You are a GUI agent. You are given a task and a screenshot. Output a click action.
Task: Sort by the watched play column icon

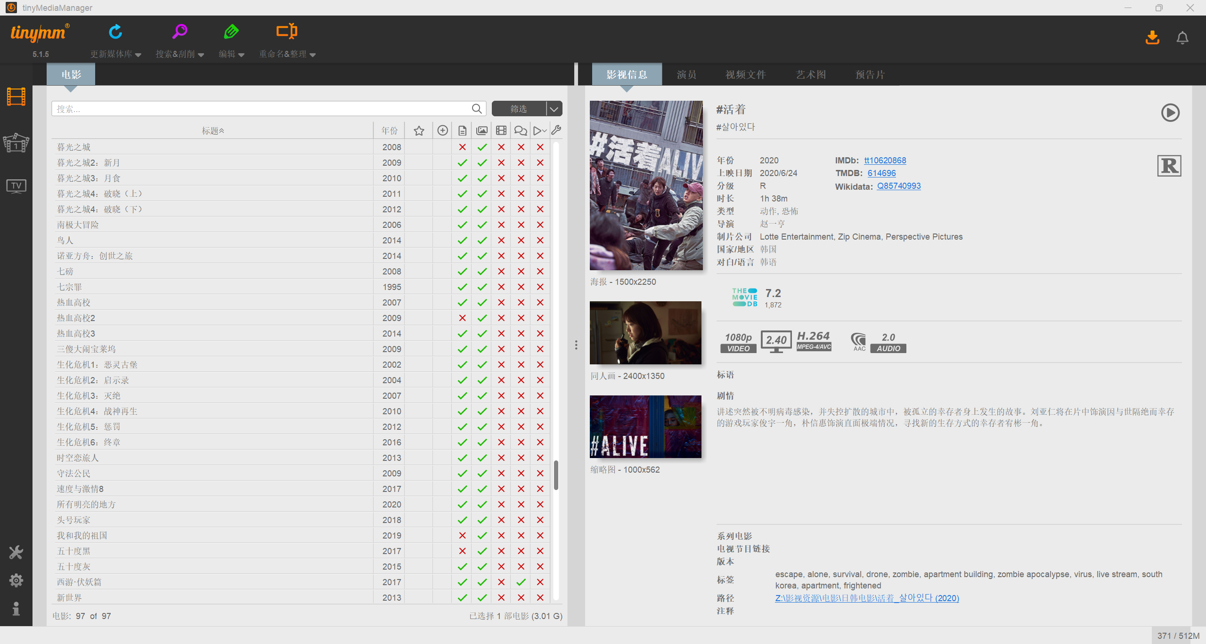pos(540,131)
